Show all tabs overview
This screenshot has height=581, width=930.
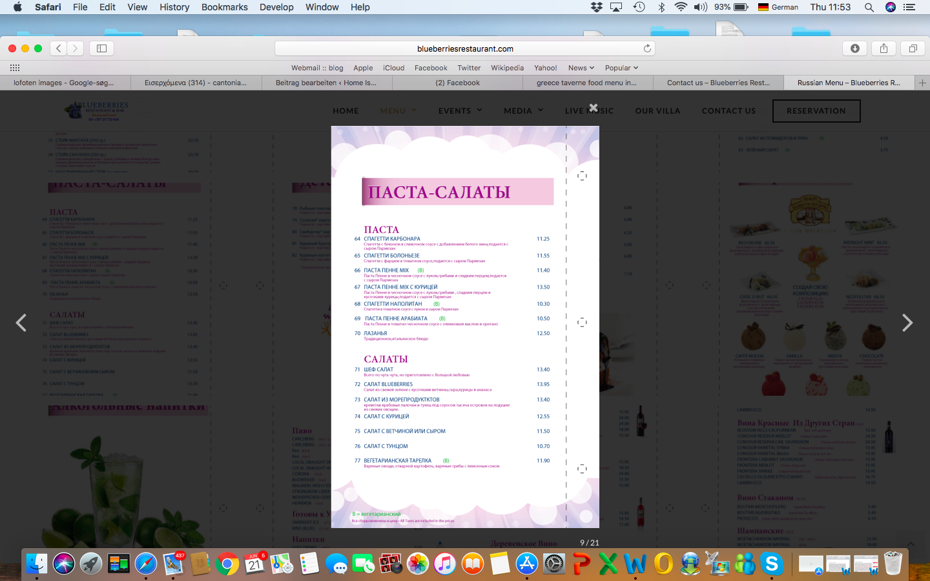pyautogui.click(x=913, y=48)
